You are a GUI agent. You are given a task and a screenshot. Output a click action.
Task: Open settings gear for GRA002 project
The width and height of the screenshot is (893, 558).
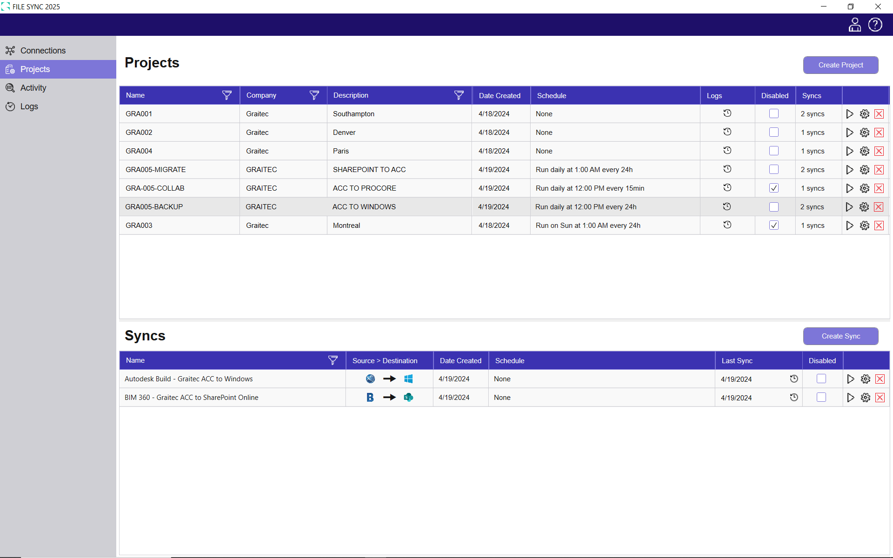[864, 133]
